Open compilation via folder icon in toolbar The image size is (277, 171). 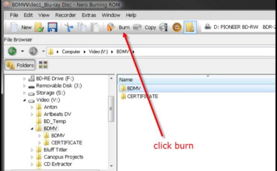(x=39, y=27)
